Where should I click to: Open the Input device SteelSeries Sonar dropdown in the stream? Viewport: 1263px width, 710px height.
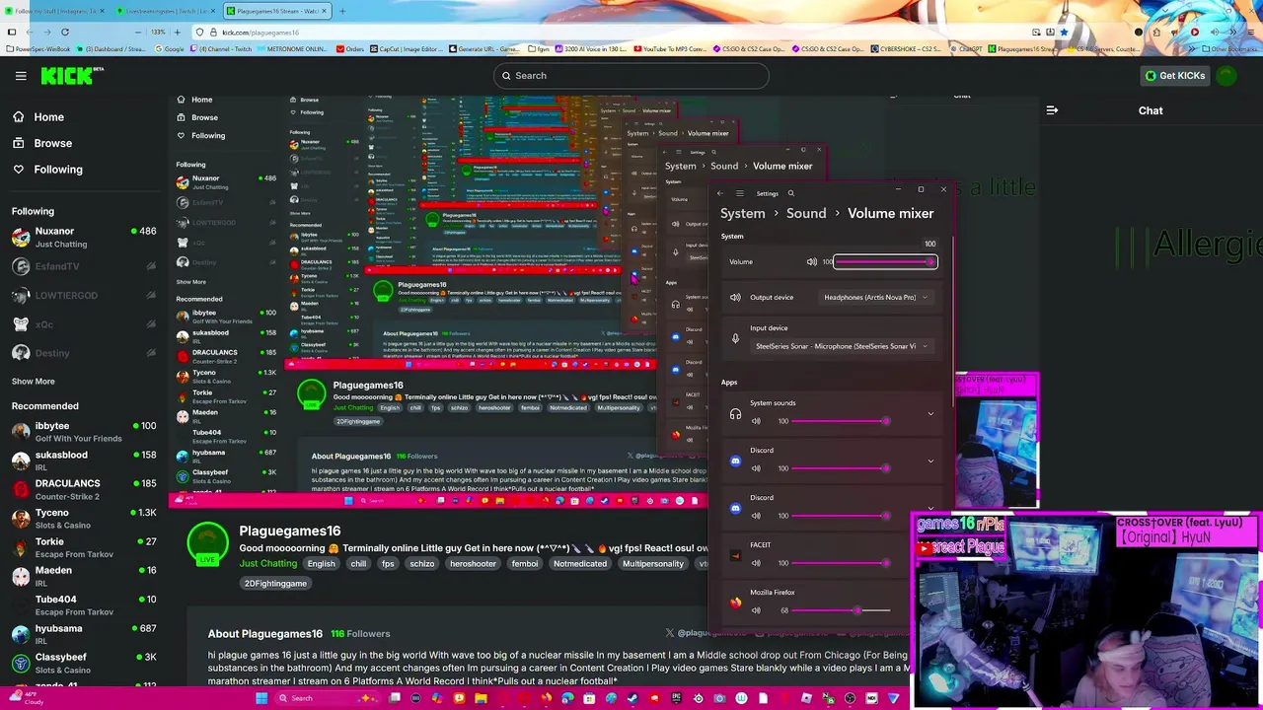pos(842,346)
